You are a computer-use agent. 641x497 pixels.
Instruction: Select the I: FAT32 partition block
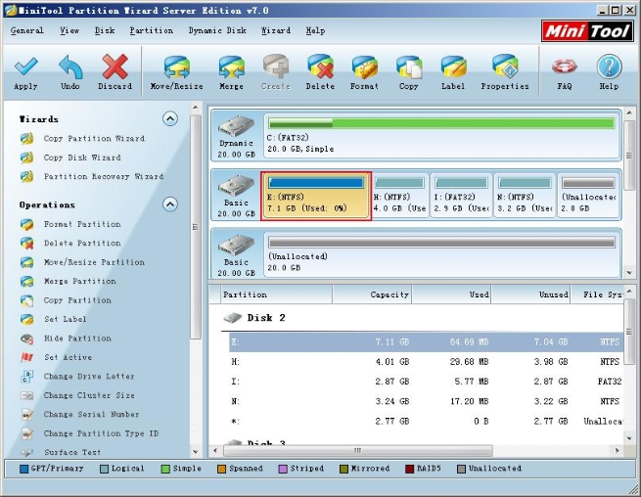[461, 197]
